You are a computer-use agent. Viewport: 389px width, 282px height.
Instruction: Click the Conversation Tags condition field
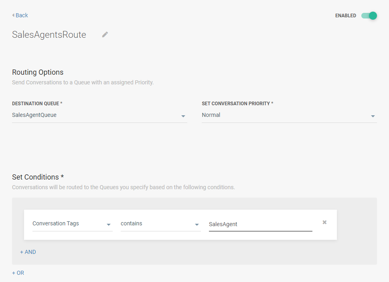[x=56, y=223]
